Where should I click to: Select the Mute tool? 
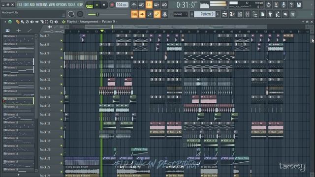[32, 22]
